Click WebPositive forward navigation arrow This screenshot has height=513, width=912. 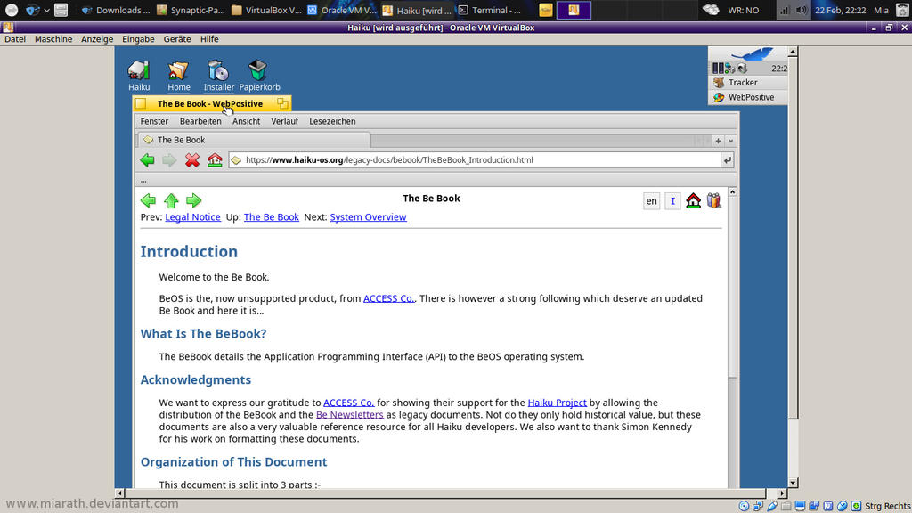169,160
